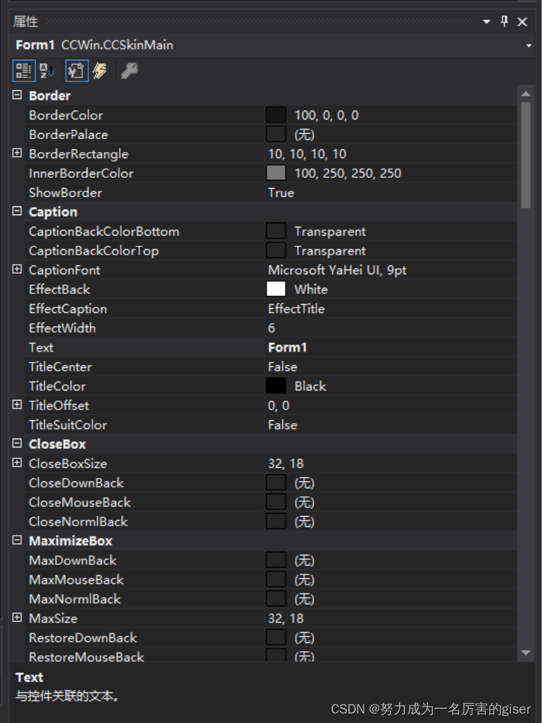Select the CaptionBackColorBottom property name
542x723 pixels.
[104, 231]
